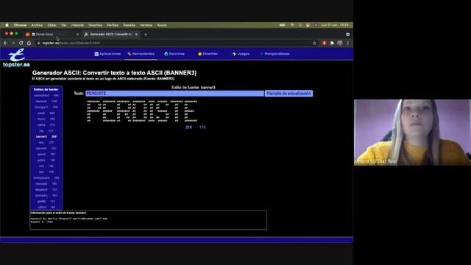Click the Spotlight search icon
The image size is (471, 265).
[300, 25]
